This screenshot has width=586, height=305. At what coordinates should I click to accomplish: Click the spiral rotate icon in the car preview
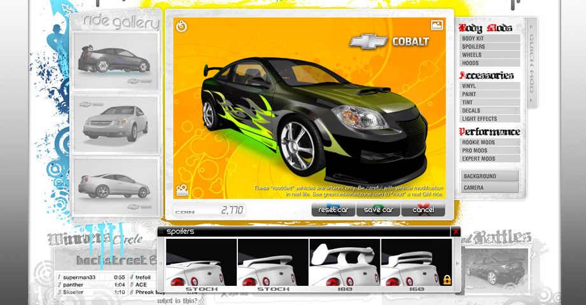(181, 27)
